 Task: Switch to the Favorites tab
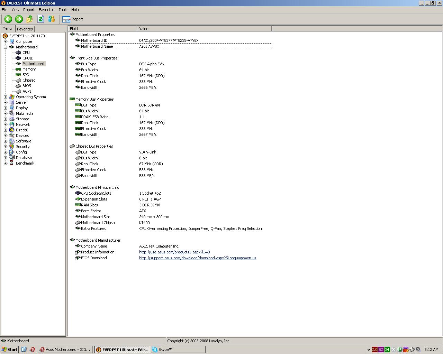(25, 29)
